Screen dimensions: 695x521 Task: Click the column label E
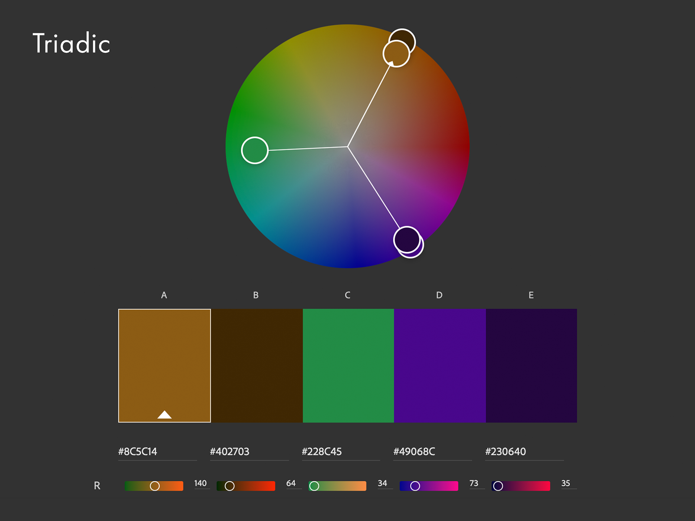pos(531,295)
